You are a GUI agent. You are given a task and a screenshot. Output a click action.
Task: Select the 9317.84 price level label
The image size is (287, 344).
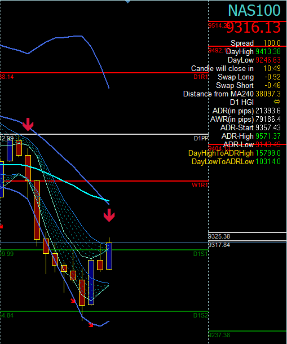219,245
